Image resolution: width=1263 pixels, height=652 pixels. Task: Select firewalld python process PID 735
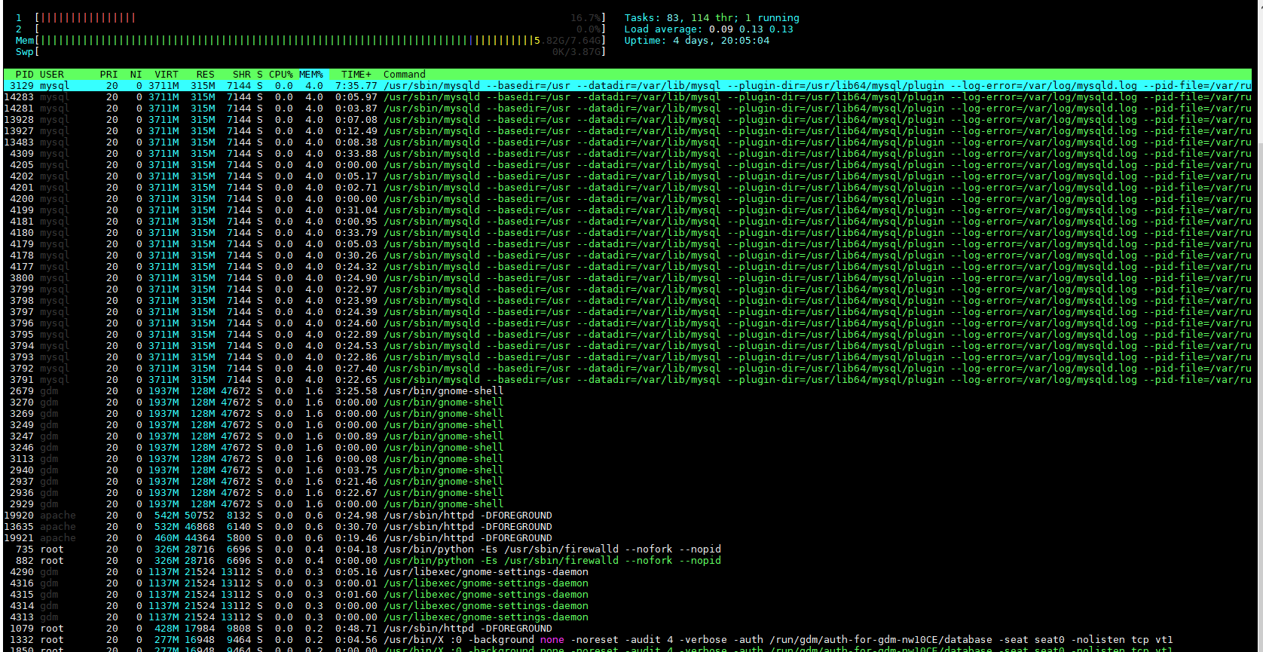628,549
